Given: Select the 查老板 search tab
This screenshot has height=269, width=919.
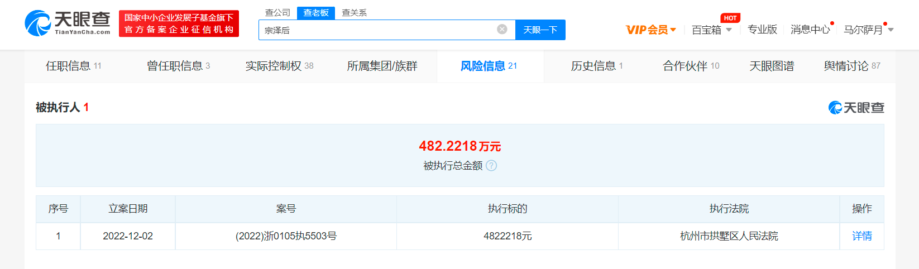Looking at the screenshot, I should [x=316, y=13].
